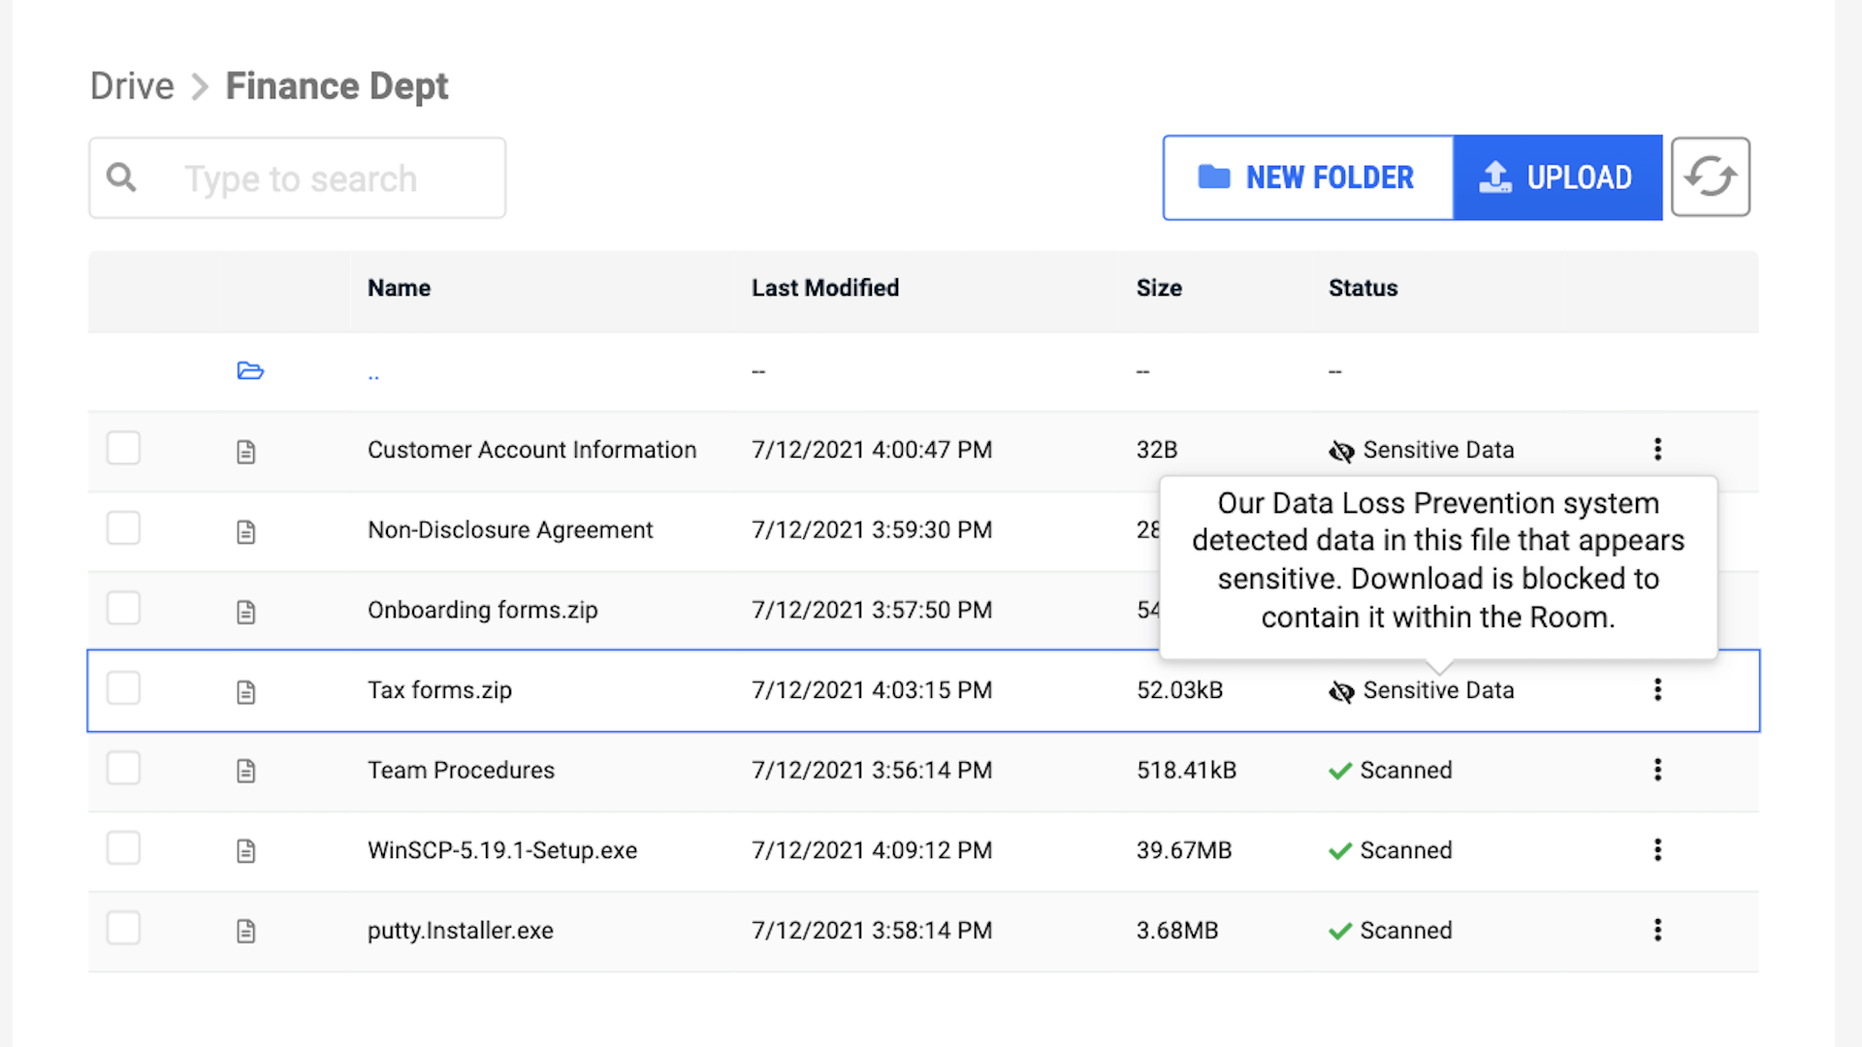Viewport: 1862px width, 1047px height.
Task: Click the Non-Disclosure Agreement file name
Action: click(x=510, y=530)
